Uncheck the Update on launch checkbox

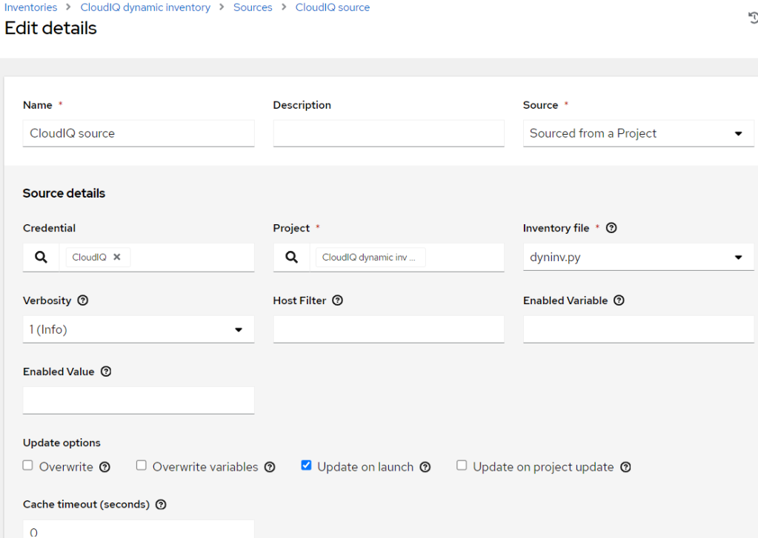(306, 466)
